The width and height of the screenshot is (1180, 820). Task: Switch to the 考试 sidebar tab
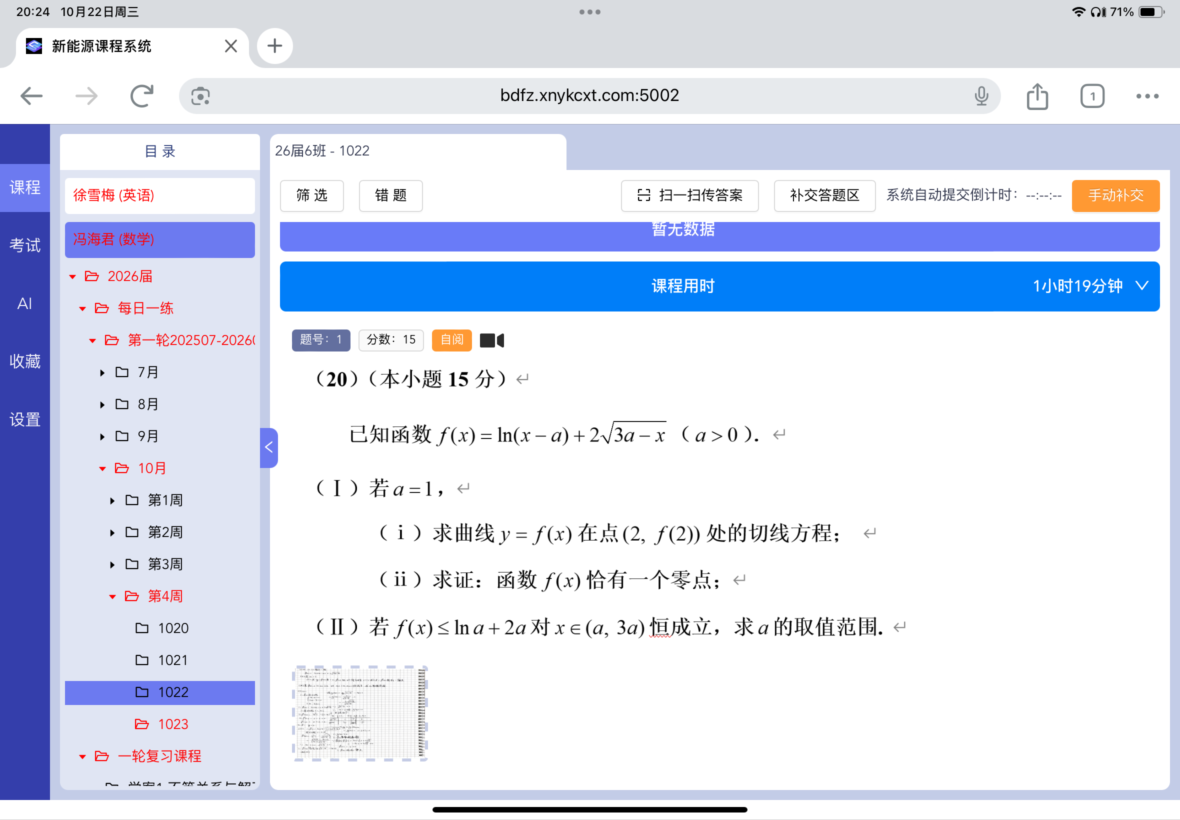(x=24, y=245)
